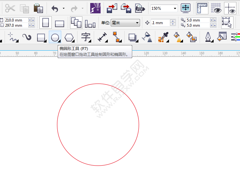This screenshot has height=178, width=240.
Task: Open the Text tool flyout triangle
Action: (x=90, y=41)
